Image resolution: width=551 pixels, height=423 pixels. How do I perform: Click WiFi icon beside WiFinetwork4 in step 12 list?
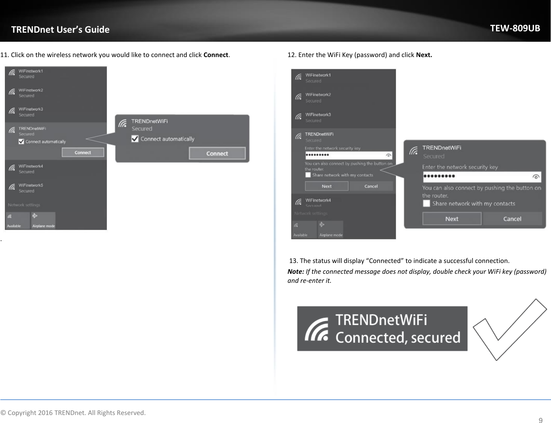point(298,202)
